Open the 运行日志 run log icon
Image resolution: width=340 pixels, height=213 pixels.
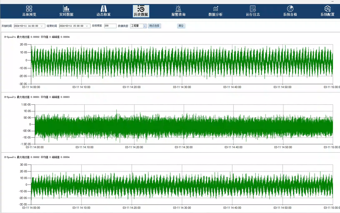coord(253,9)
